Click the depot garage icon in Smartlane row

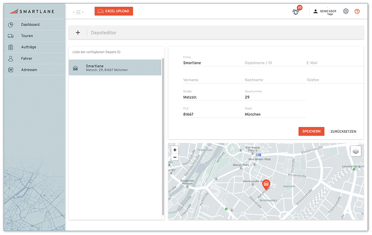point(76,68)
